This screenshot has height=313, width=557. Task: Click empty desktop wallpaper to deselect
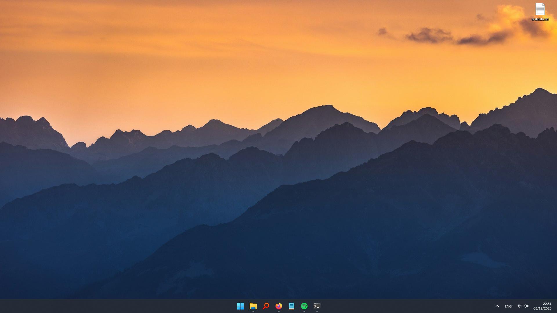[x=203, y=72]
